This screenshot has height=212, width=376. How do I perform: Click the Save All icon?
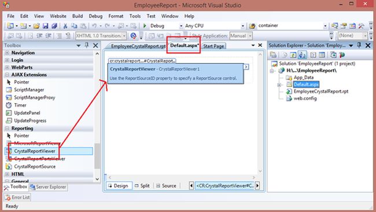pos(54,25)
